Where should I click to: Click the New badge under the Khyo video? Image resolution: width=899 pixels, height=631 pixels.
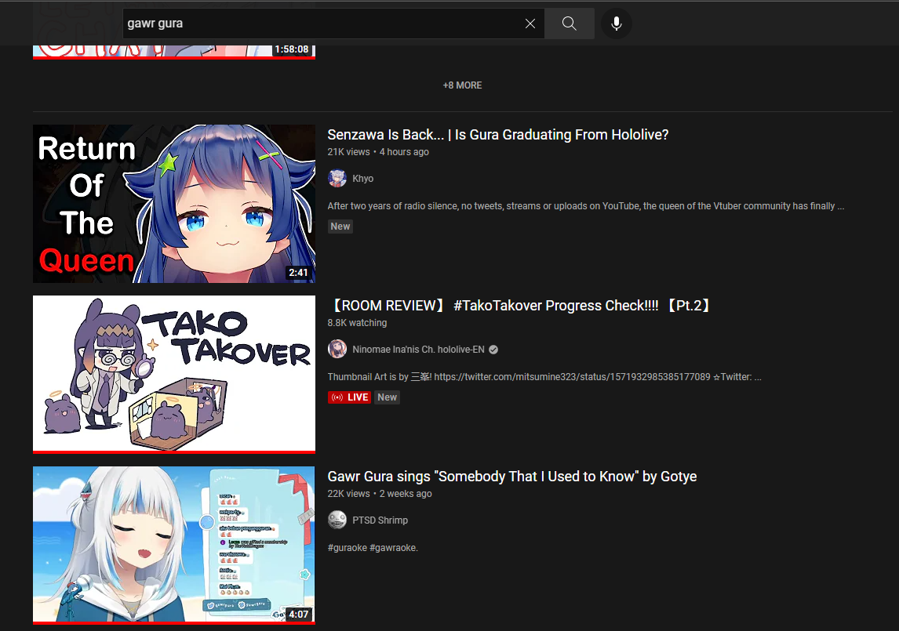[x=340, y=227]
